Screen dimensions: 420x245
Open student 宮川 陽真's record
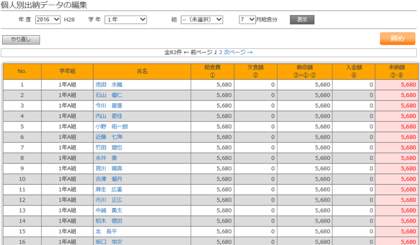click(109, 168)
